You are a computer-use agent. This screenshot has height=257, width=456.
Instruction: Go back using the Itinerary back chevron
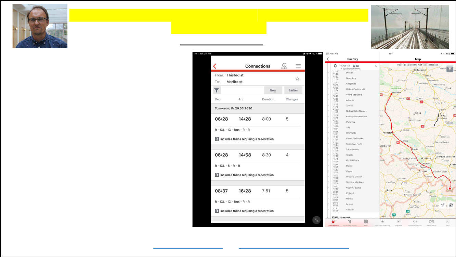[x=327, y=59]
